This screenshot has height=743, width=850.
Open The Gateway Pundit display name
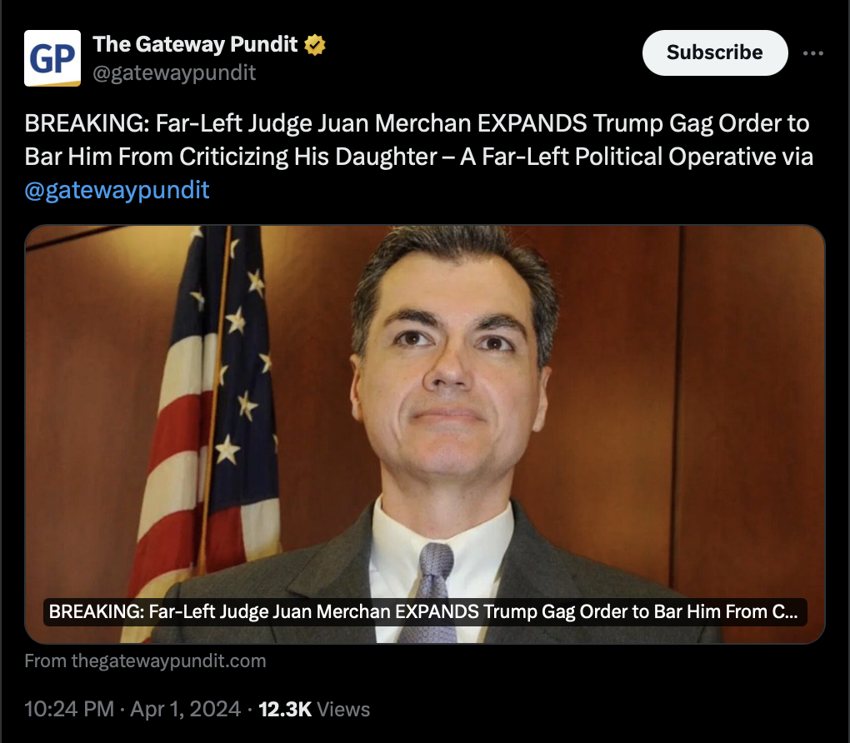click(x=195, y=44)
